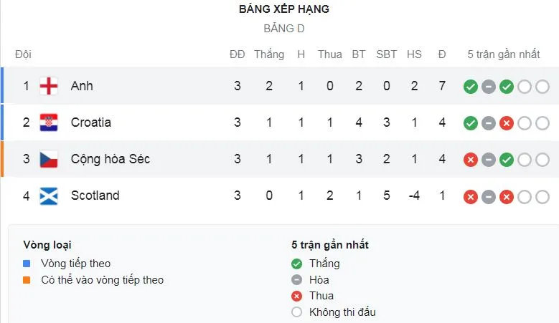Open the Anh team link
559x323 pixels.
click(x=82, y=86)
